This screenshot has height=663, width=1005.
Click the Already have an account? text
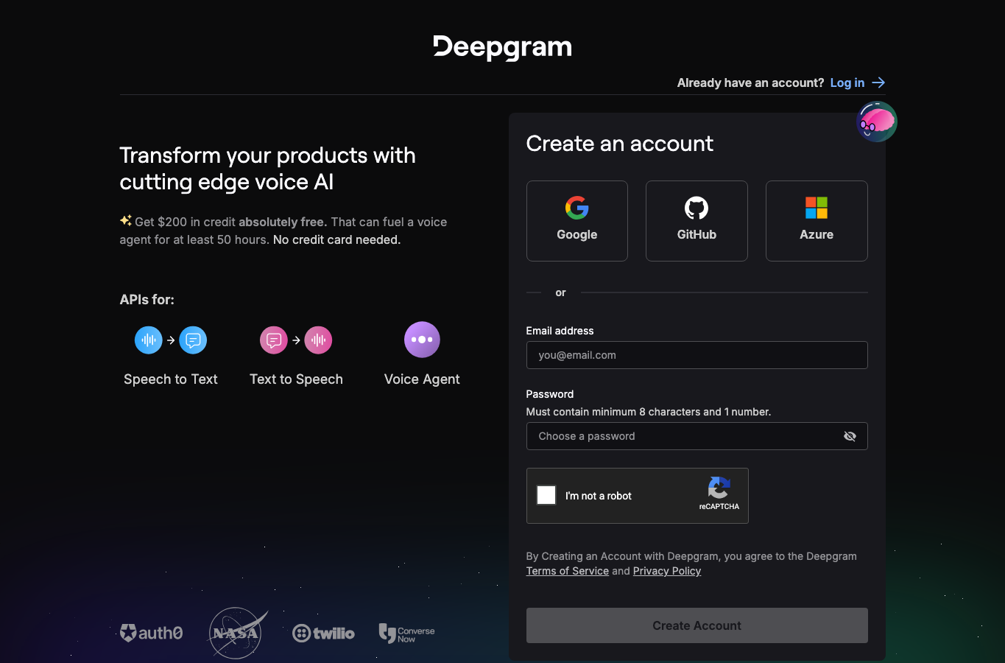(750, 83)
